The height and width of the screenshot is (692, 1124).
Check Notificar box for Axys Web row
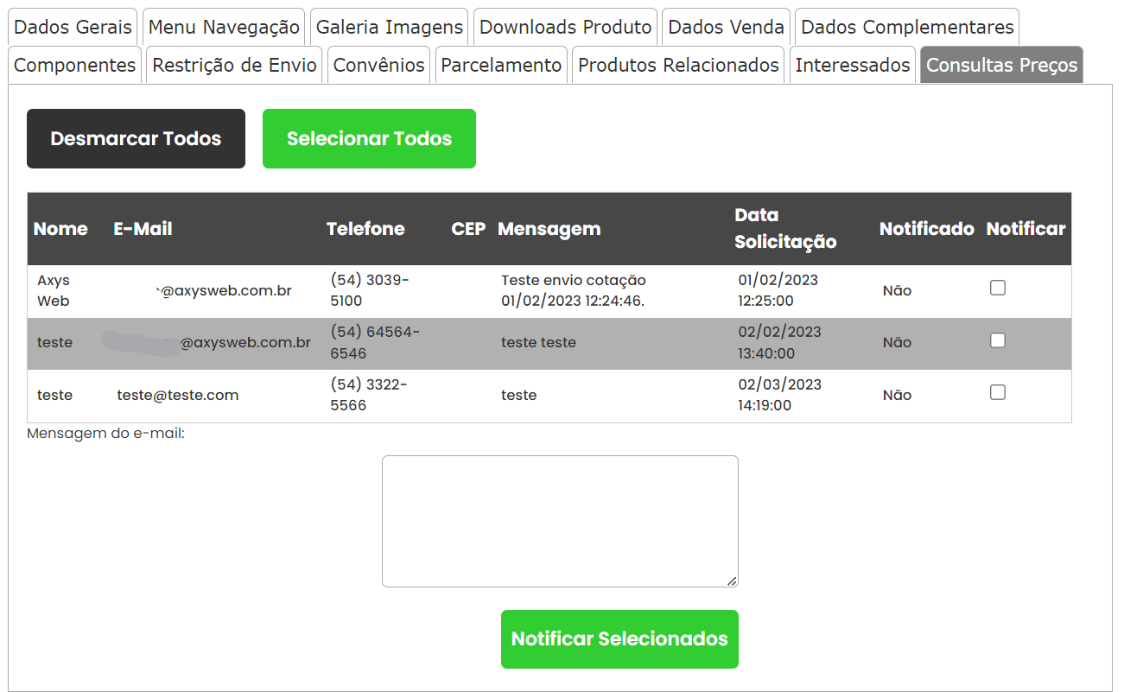pos(998,289)
